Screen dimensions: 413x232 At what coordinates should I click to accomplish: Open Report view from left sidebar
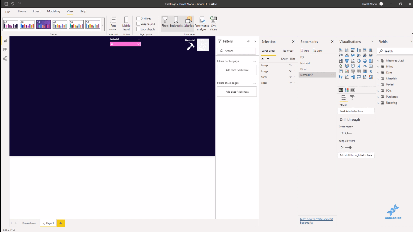pyautogui.click(x=5, y=41)
